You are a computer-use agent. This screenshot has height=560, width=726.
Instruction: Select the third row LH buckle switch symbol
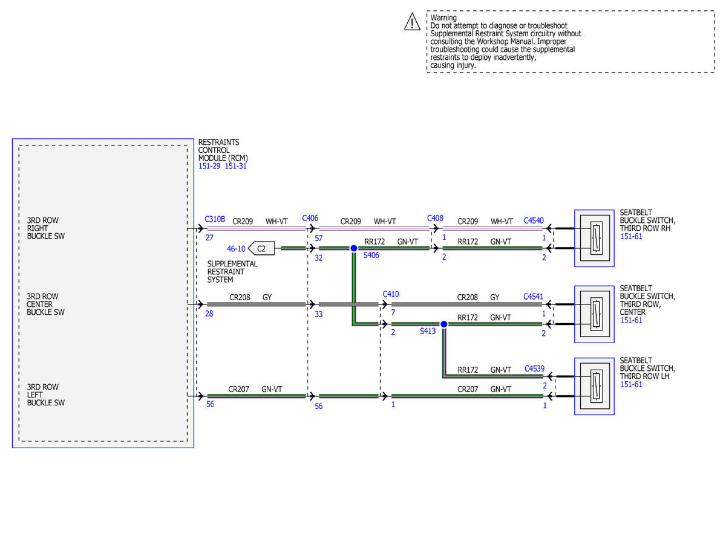click(x=594, y=387)
